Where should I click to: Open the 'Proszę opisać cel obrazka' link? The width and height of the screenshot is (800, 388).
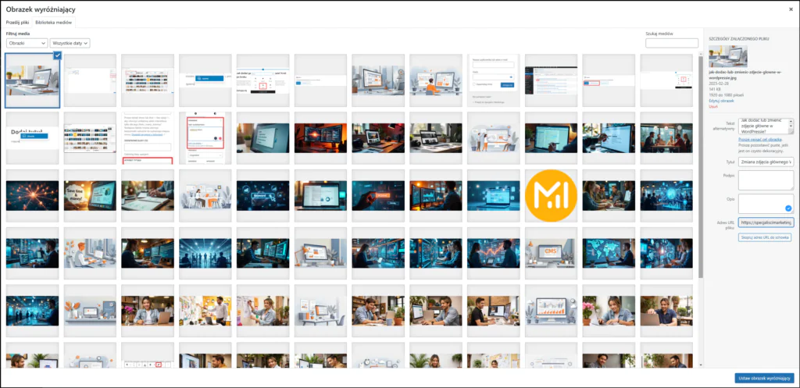(x=759, y=140)
